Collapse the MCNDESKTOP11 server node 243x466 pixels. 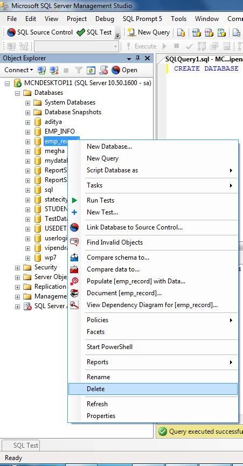[8, 84]
